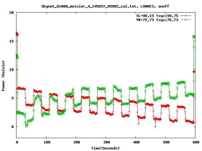The width and height of the screenshot is (202, 151).
Task: Click the plot title text at top
Action: [103, 6]
